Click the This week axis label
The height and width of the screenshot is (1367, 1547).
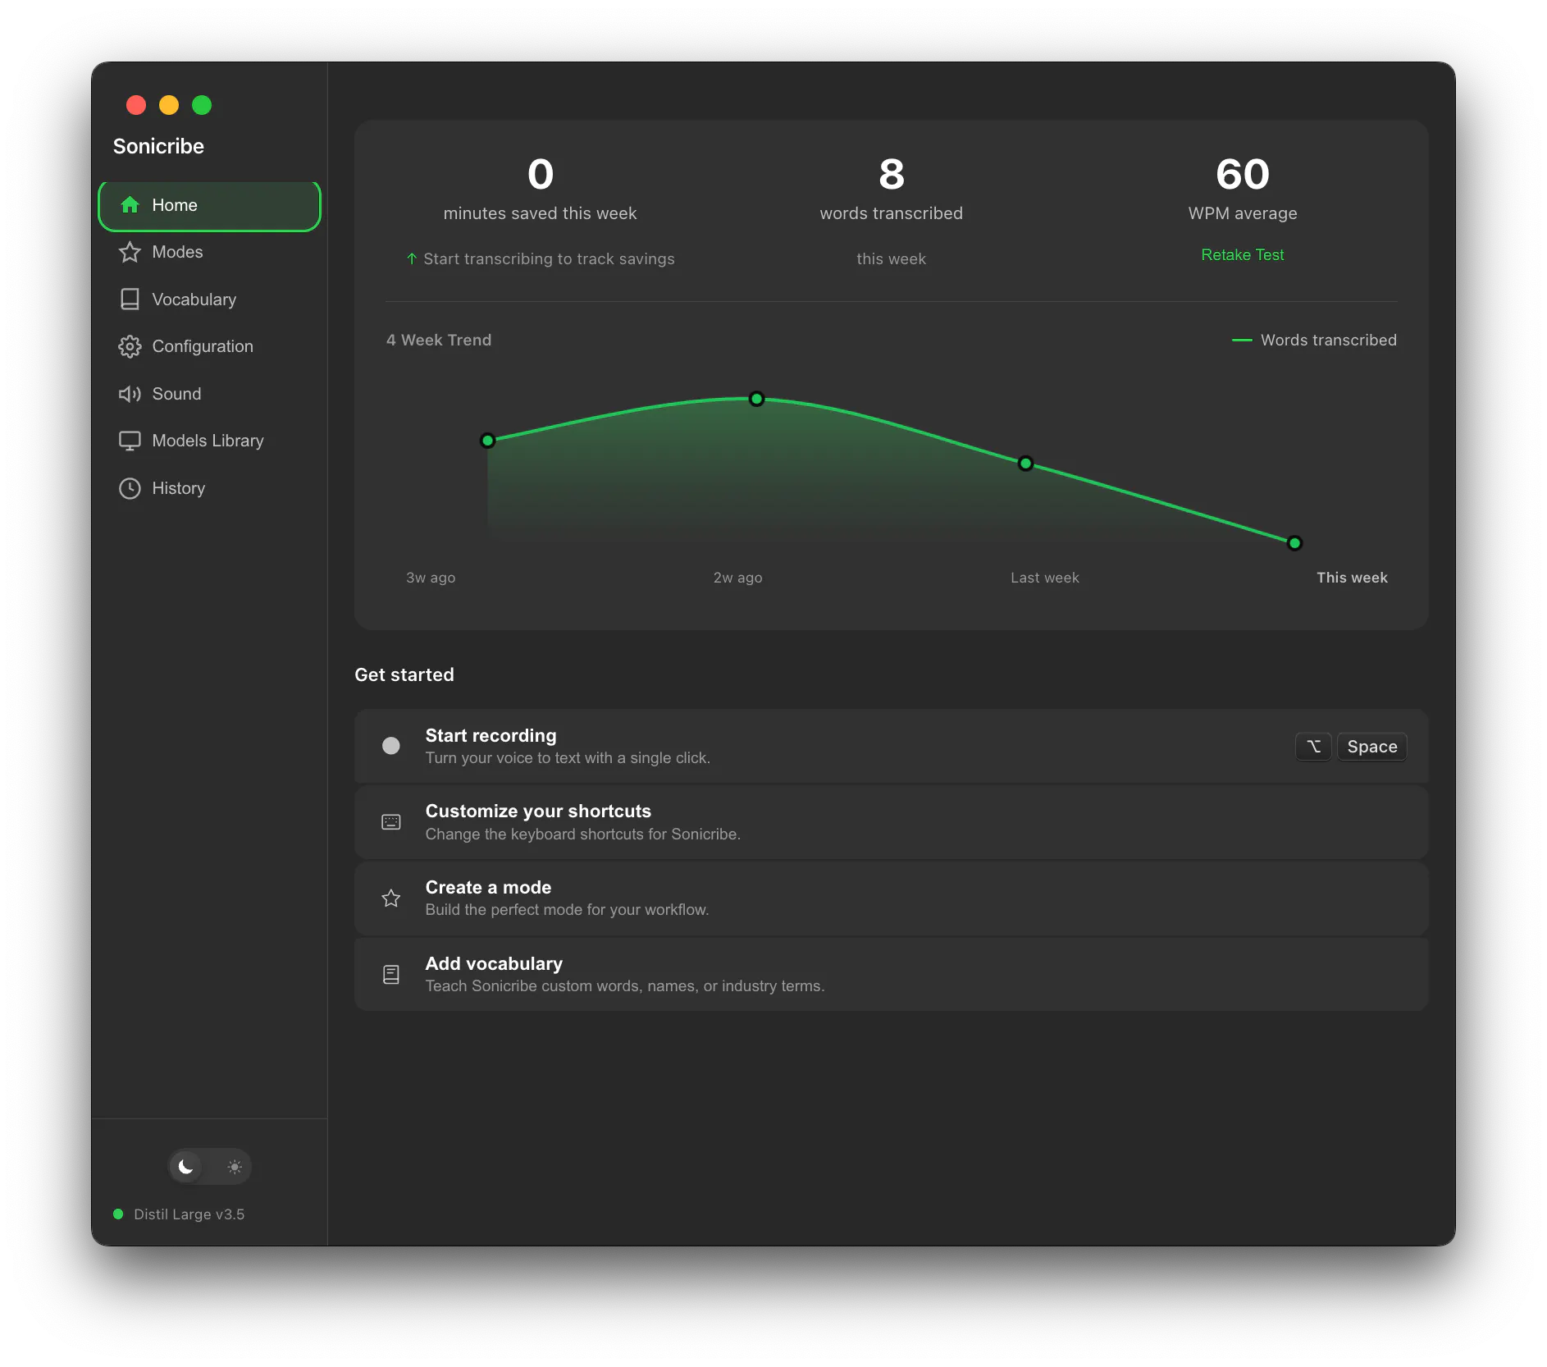tap(1352, 578)
